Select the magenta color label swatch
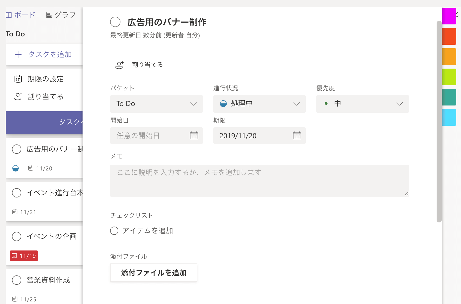 tap(449, 16)
